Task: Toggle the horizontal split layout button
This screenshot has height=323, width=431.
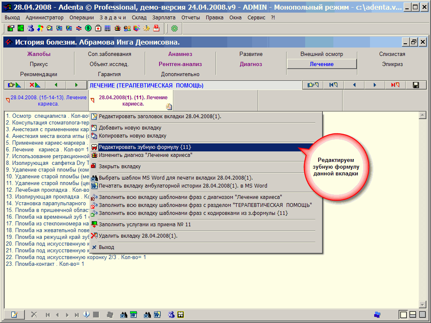Action: point(413,314)
